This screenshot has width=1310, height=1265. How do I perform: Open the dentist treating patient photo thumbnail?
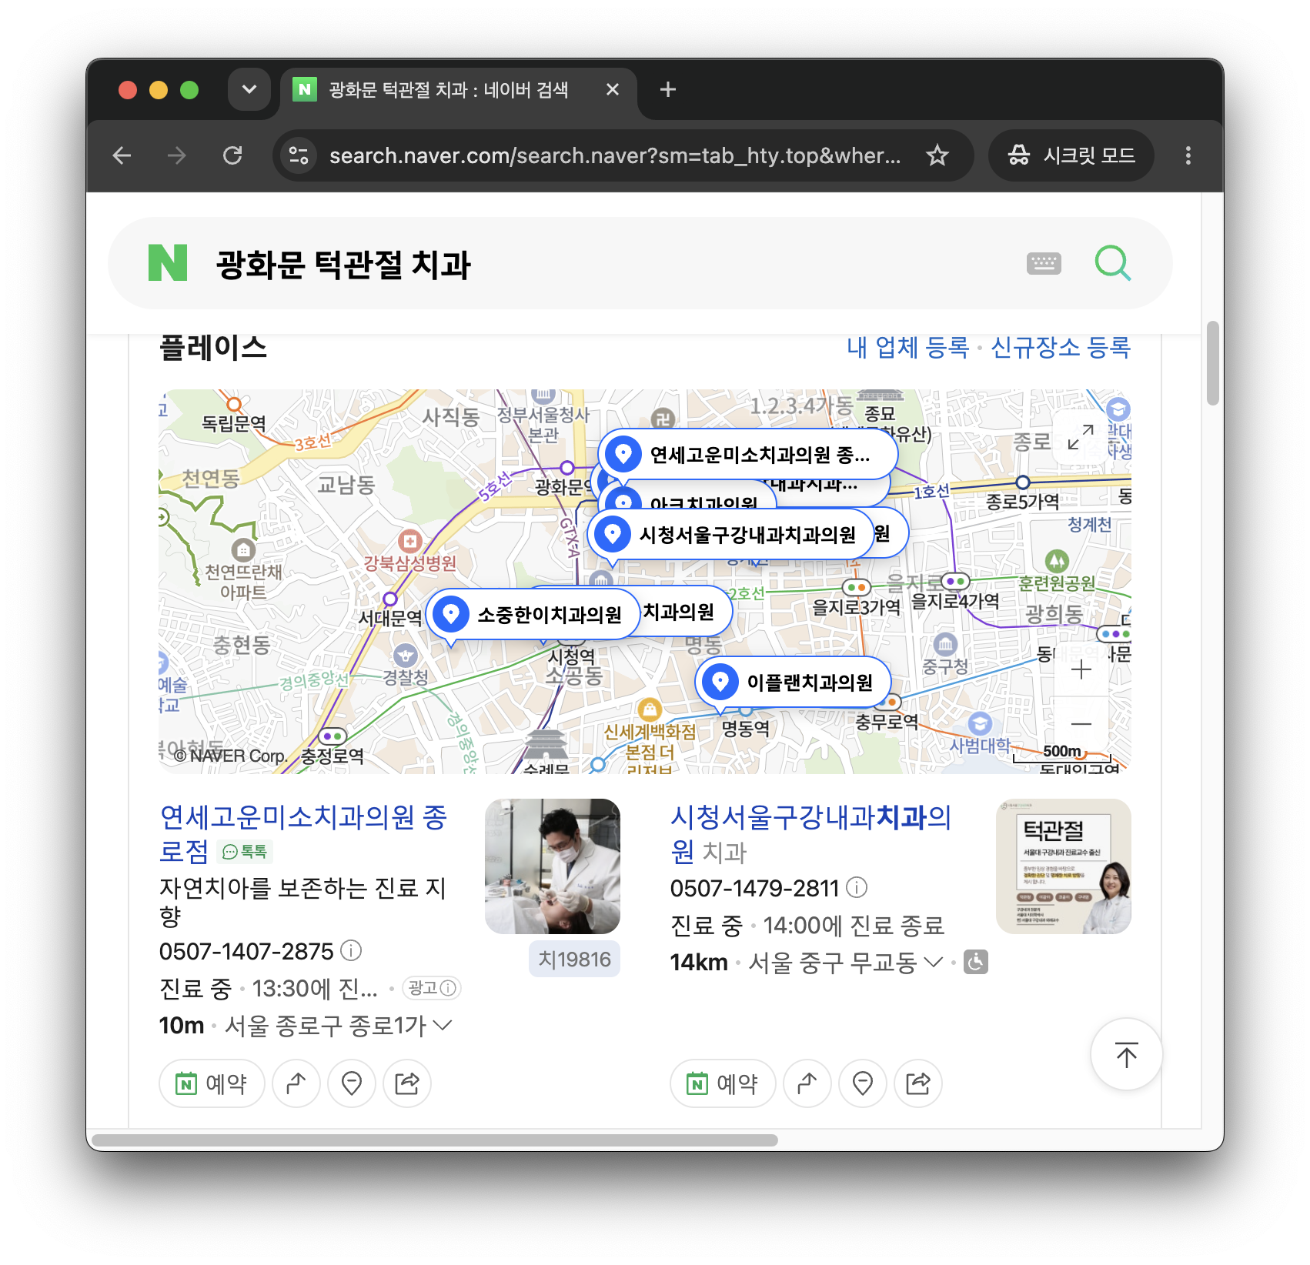click(553, 866)
